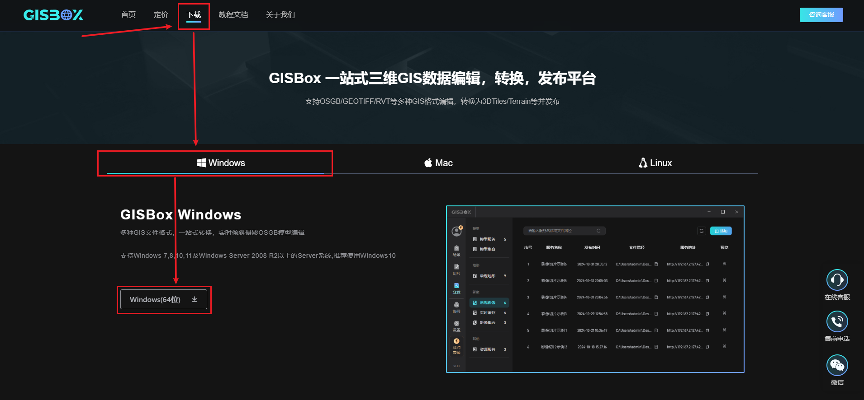This screenshot has width=864, height=400.
Task: Switch to the Windows download tab
Action: point(215,163)
